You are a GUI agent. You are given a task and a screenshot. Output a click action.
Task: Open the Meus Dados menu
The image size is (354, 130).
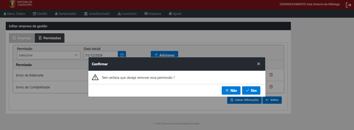[14, 14]
